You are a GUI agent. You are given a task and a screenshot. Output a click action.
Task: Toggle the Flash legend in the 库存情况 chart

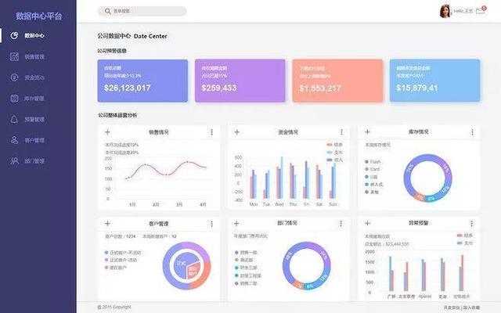pos(373,162)
